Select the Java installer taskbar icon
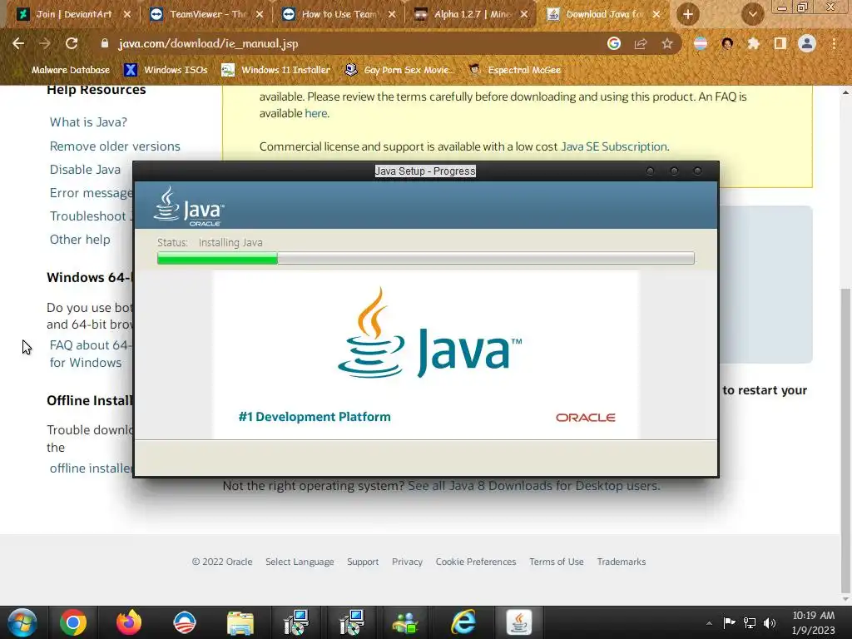The image size is (852, 639). pyautogui.click(x=519, y=622)
